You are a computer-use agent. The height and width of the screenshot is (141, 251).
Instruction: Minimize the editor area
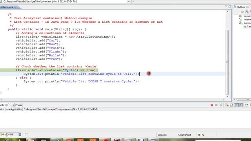click(x=226, y=6)
